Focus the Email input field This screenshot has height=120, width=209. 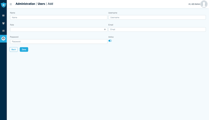157,29
